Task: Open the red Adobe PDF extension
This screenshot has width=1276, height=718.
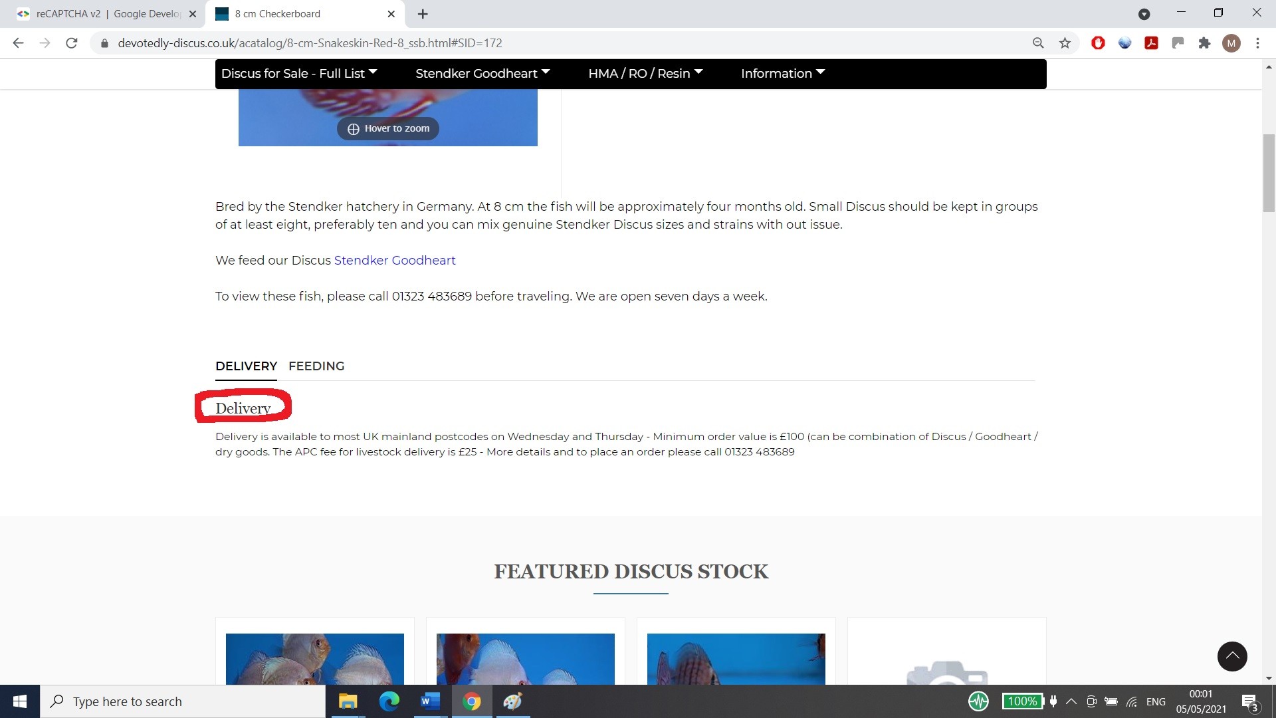Action: pyautogui.click(x=1151, y=43)
